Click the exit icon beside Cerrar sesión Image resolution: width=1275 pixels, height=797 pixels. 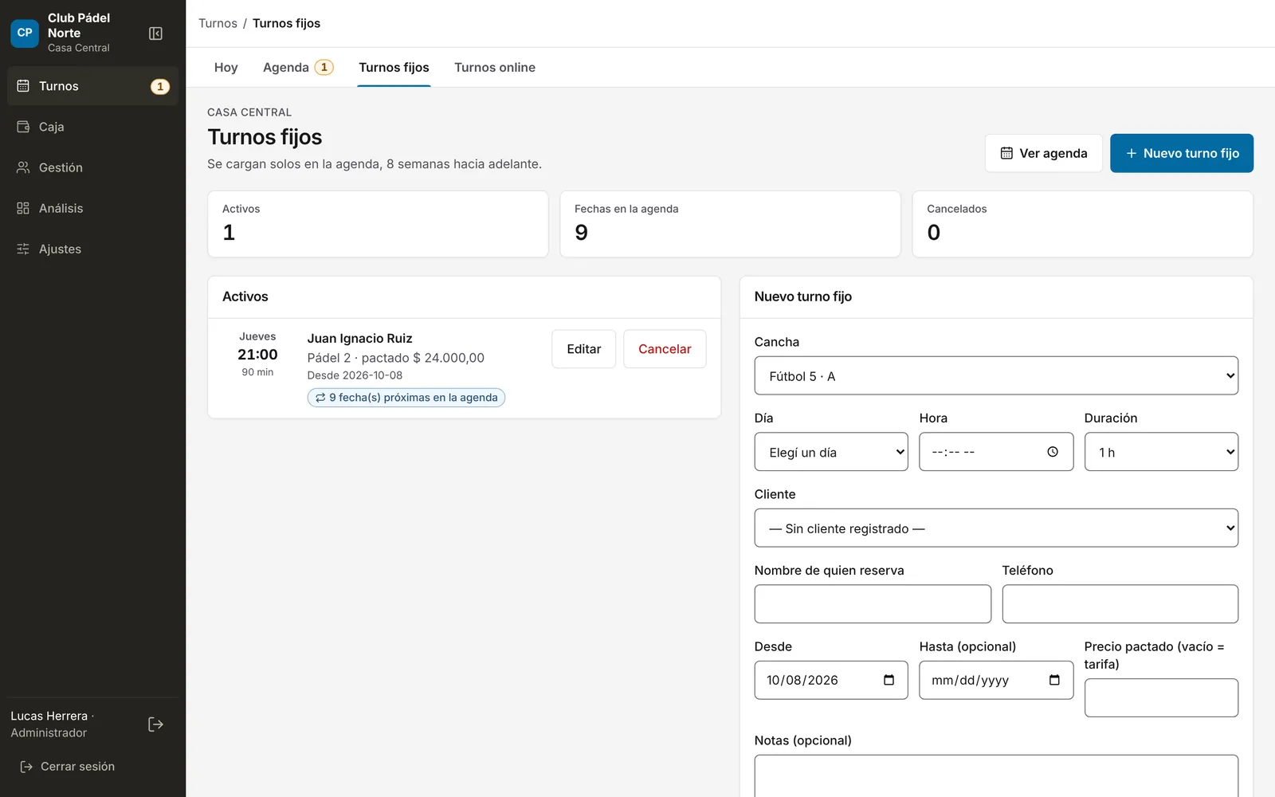tap(26, 767)
